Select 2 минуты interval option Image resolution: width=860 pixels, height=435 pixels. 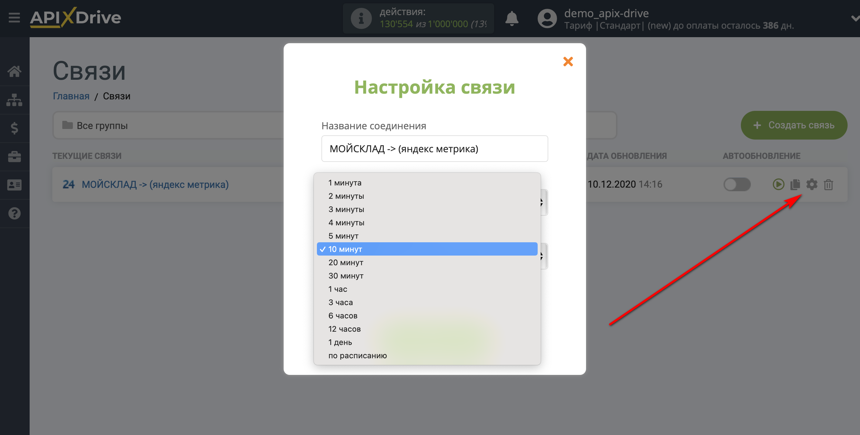point(427,196)
